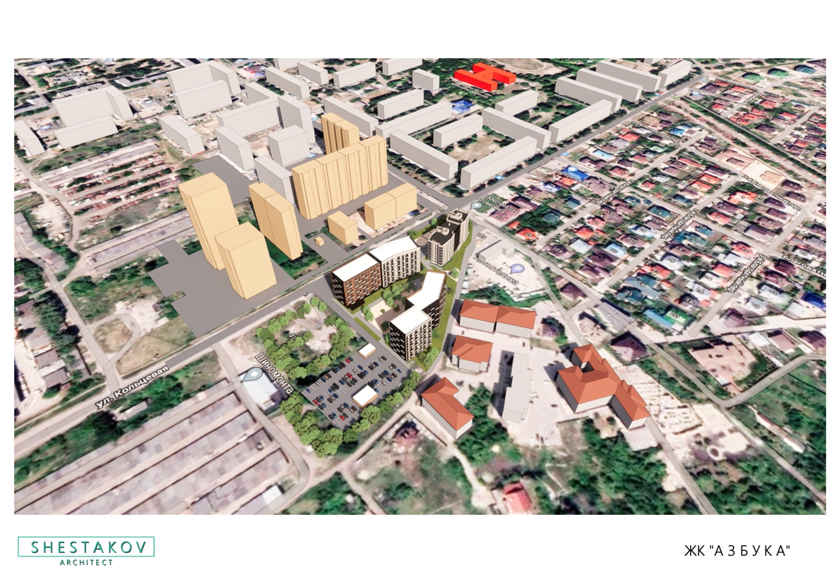This screenshot has height=583, width=838.
Task: Select the ЖК "АЗБУКА" title text
Action: (737, 551)
